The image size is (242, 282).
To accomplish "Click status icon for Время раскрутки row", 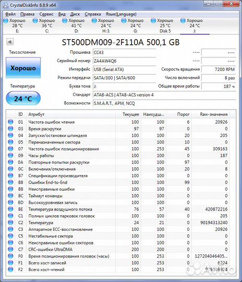I will tap(11, 128).
